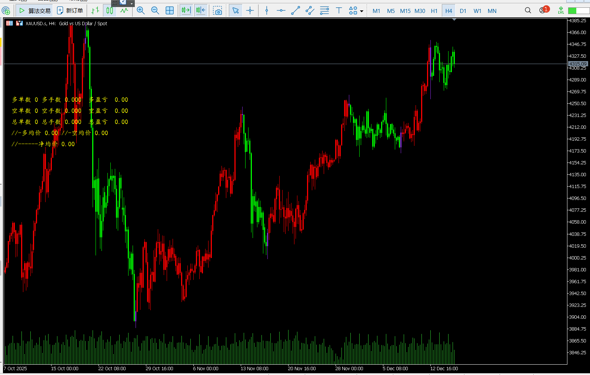
Task: Switch to H1 timeframe
Action: (x=434, y=11)
